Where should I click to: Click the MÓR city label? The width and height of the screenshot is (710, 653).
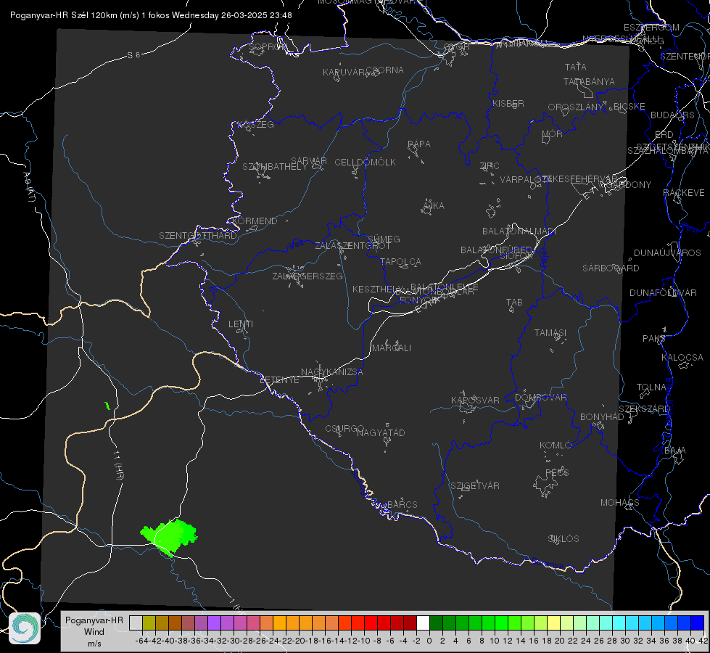click(553, 134)
